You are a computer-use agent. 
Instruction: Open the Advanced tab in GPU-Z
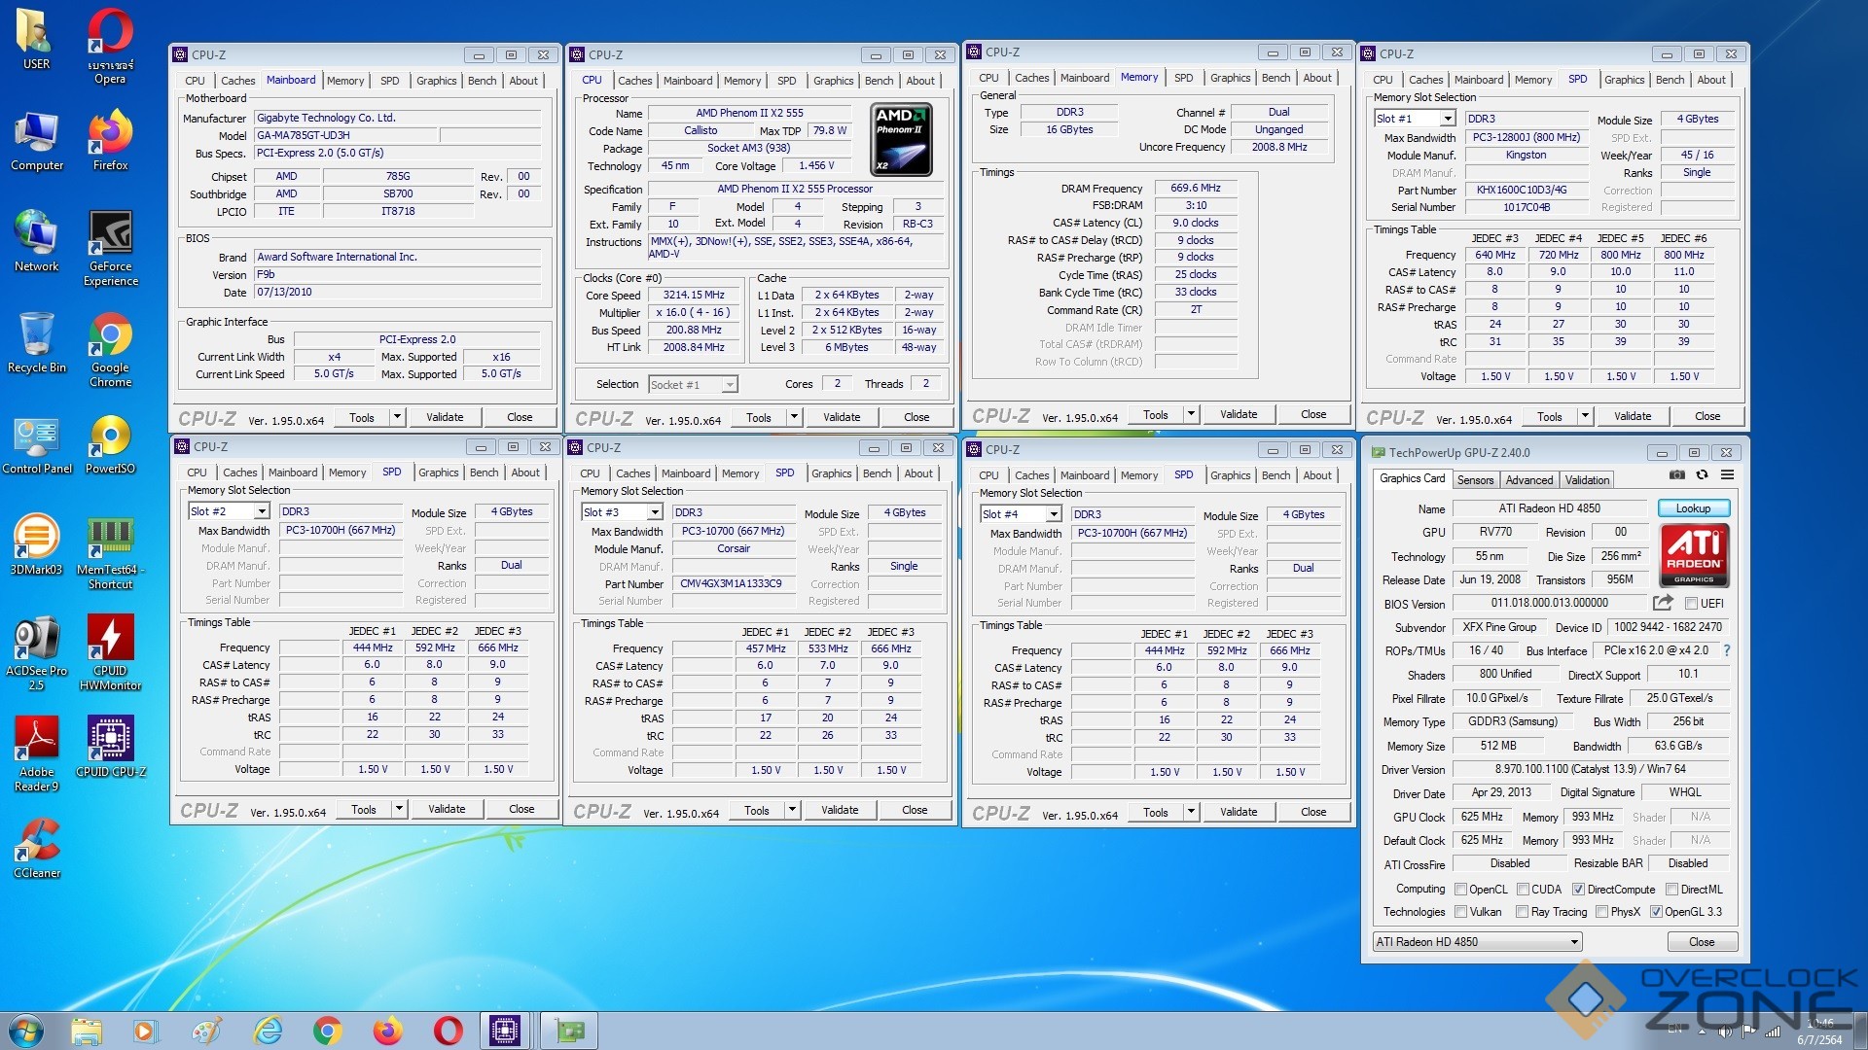(1528, 480)
